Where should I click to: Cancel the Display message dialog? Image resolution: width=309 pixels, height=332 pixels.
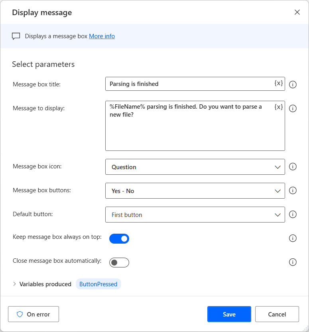pos(277,314)
